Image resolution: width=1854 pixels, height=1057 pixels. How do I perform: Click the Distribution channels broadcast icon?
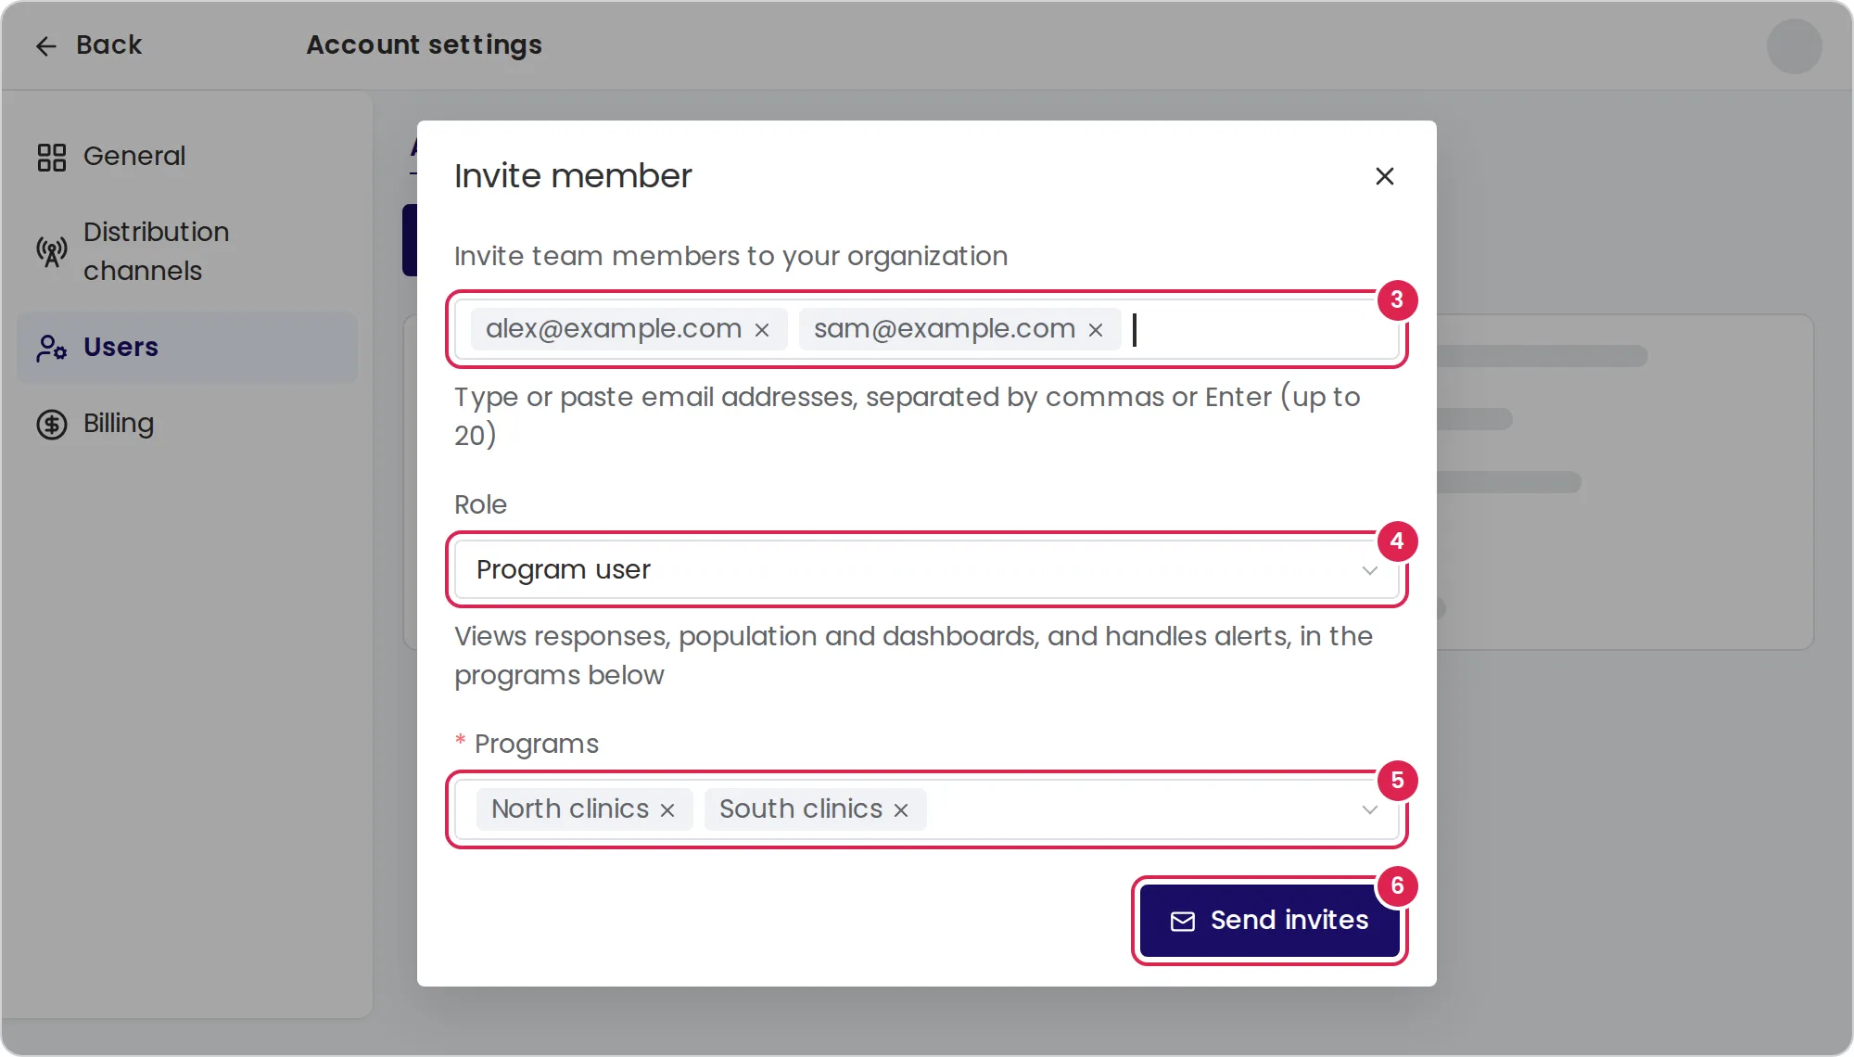[x=52, y=251]
